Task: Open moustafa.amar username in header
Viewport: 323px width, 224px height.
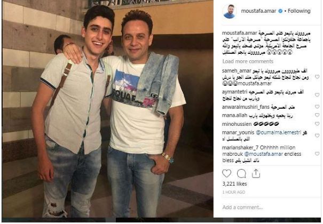Action: click(258, 11)
